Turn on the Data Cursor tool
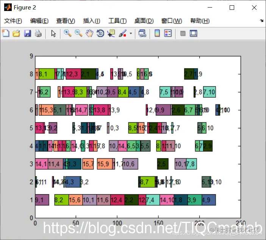 click(x=111, y=33)
